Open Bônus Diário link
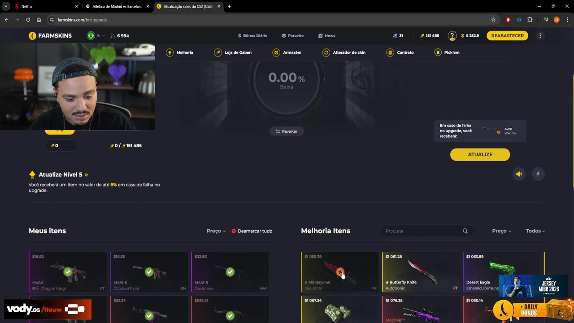This screenshot has height=323, width=574. click(252, 35)
